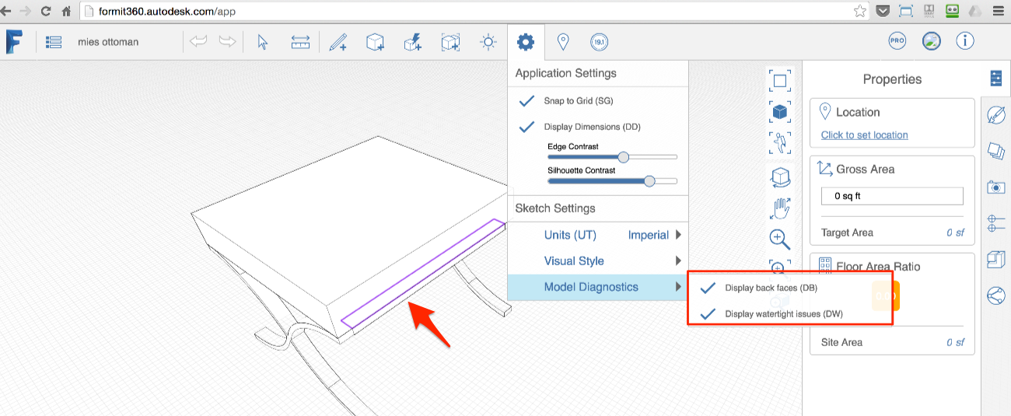Click the Info icon
The width and height of the screenshot is (1011, 416).
[x=965, y=41]
